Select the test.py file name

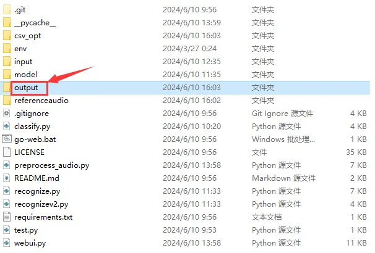pyautogui.click(x=26, y=230)
